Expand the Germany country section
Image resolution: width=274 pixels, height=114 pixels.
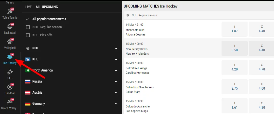(116, 104)
